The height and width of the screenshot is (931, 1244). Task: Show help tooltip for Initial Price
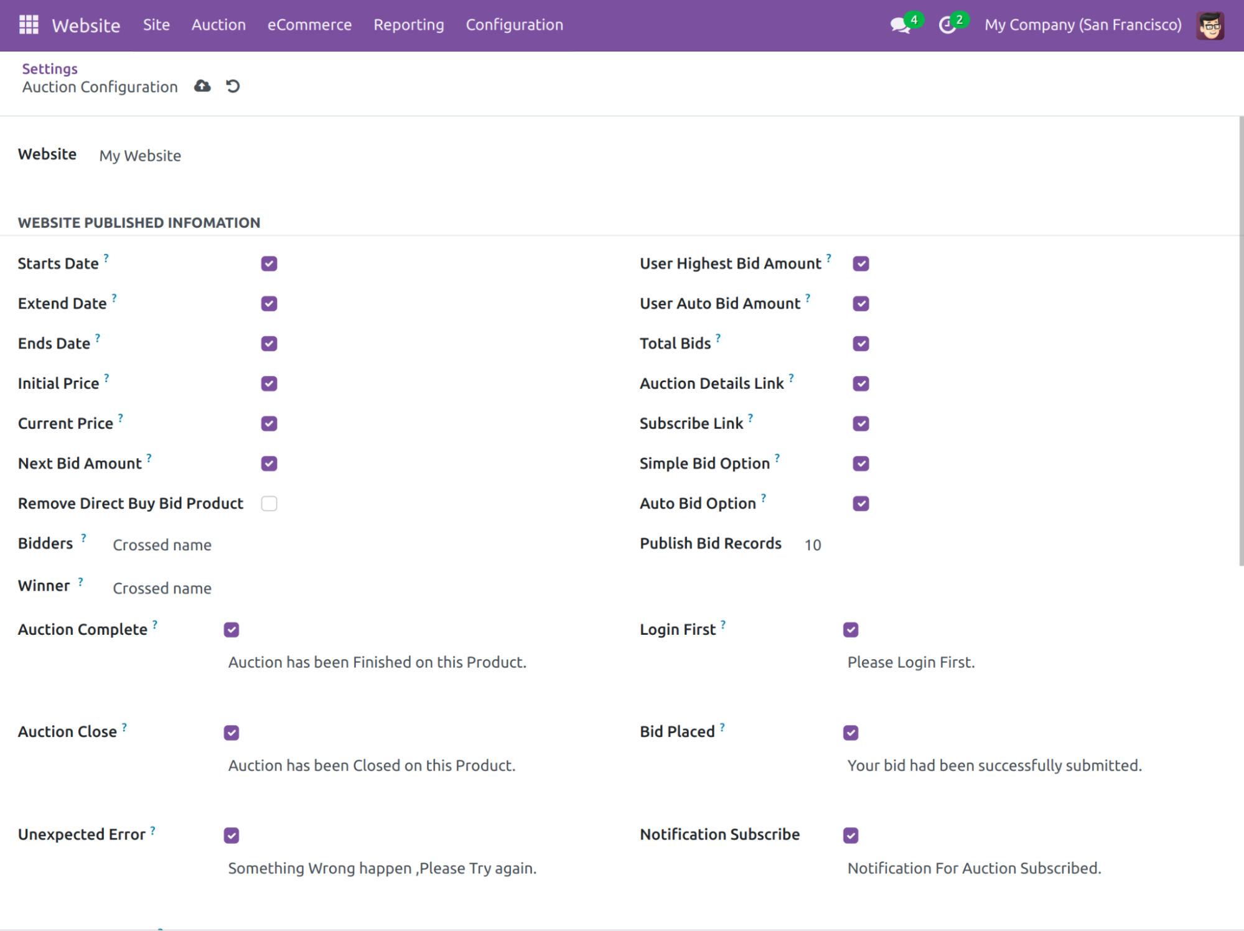tap(107, 378)
